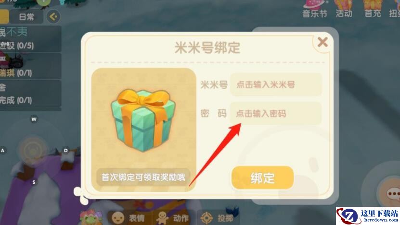
Task: Tap the 投掷 throw button
Action: point(217,218)
